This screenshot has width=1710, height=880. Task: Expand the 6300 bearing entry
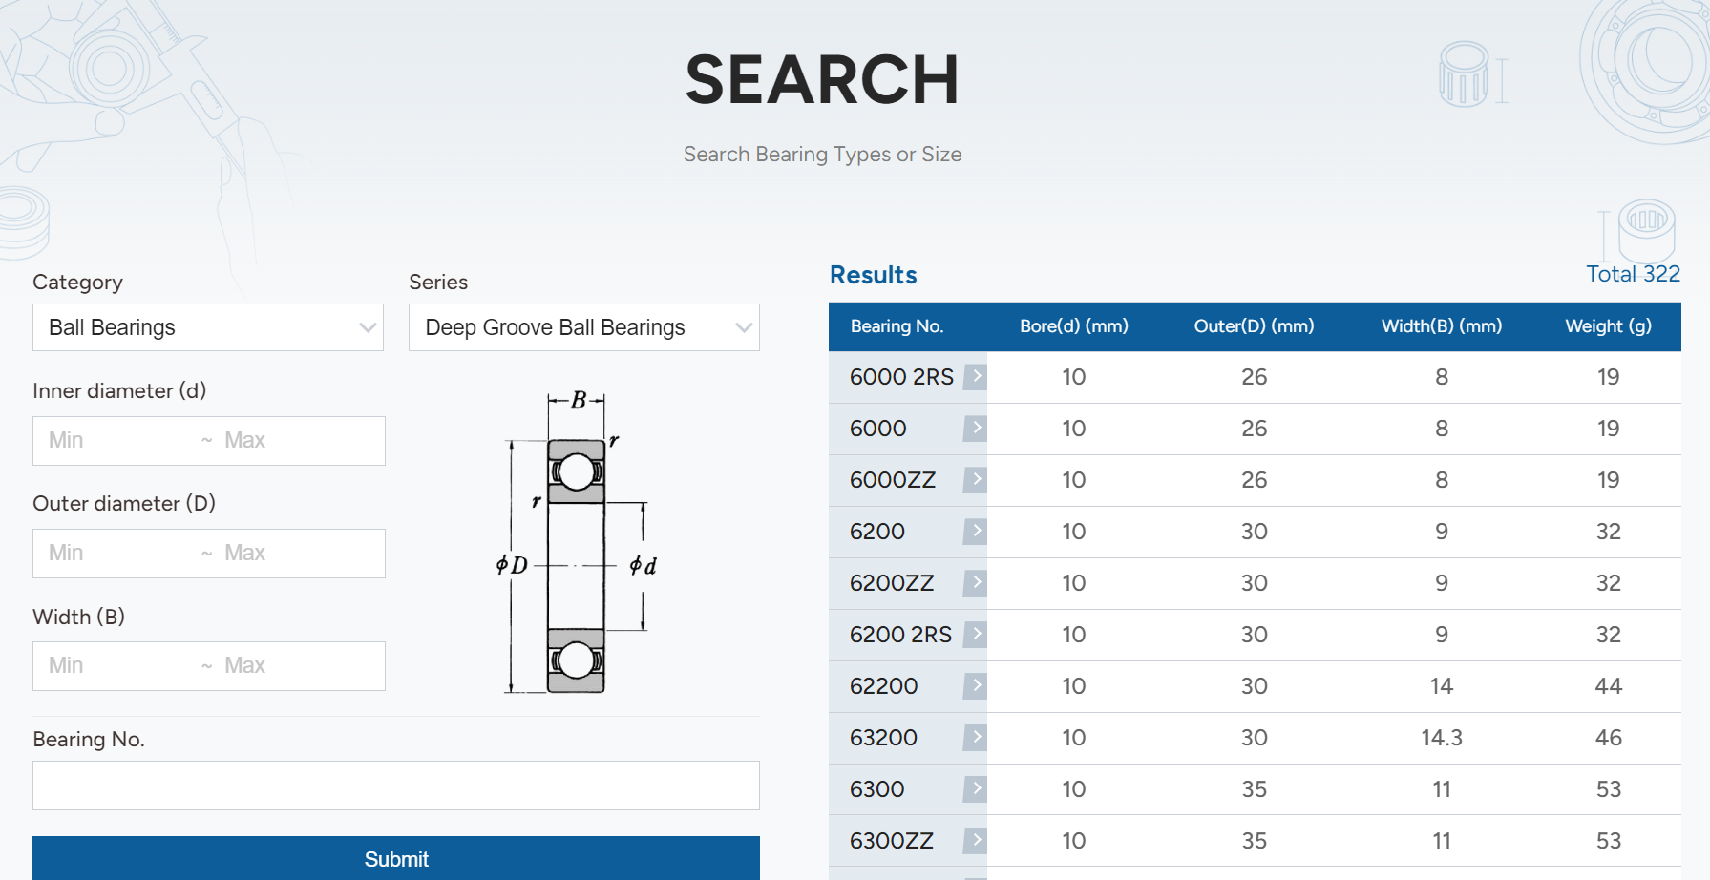[x=976, y=788]
